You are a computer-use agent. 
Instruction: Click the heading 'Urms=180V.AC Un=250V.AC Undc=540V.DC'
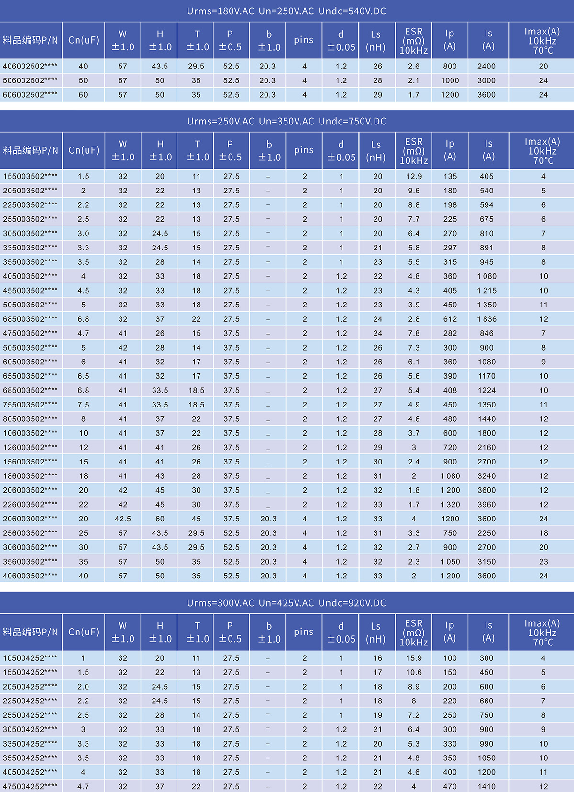287,11
